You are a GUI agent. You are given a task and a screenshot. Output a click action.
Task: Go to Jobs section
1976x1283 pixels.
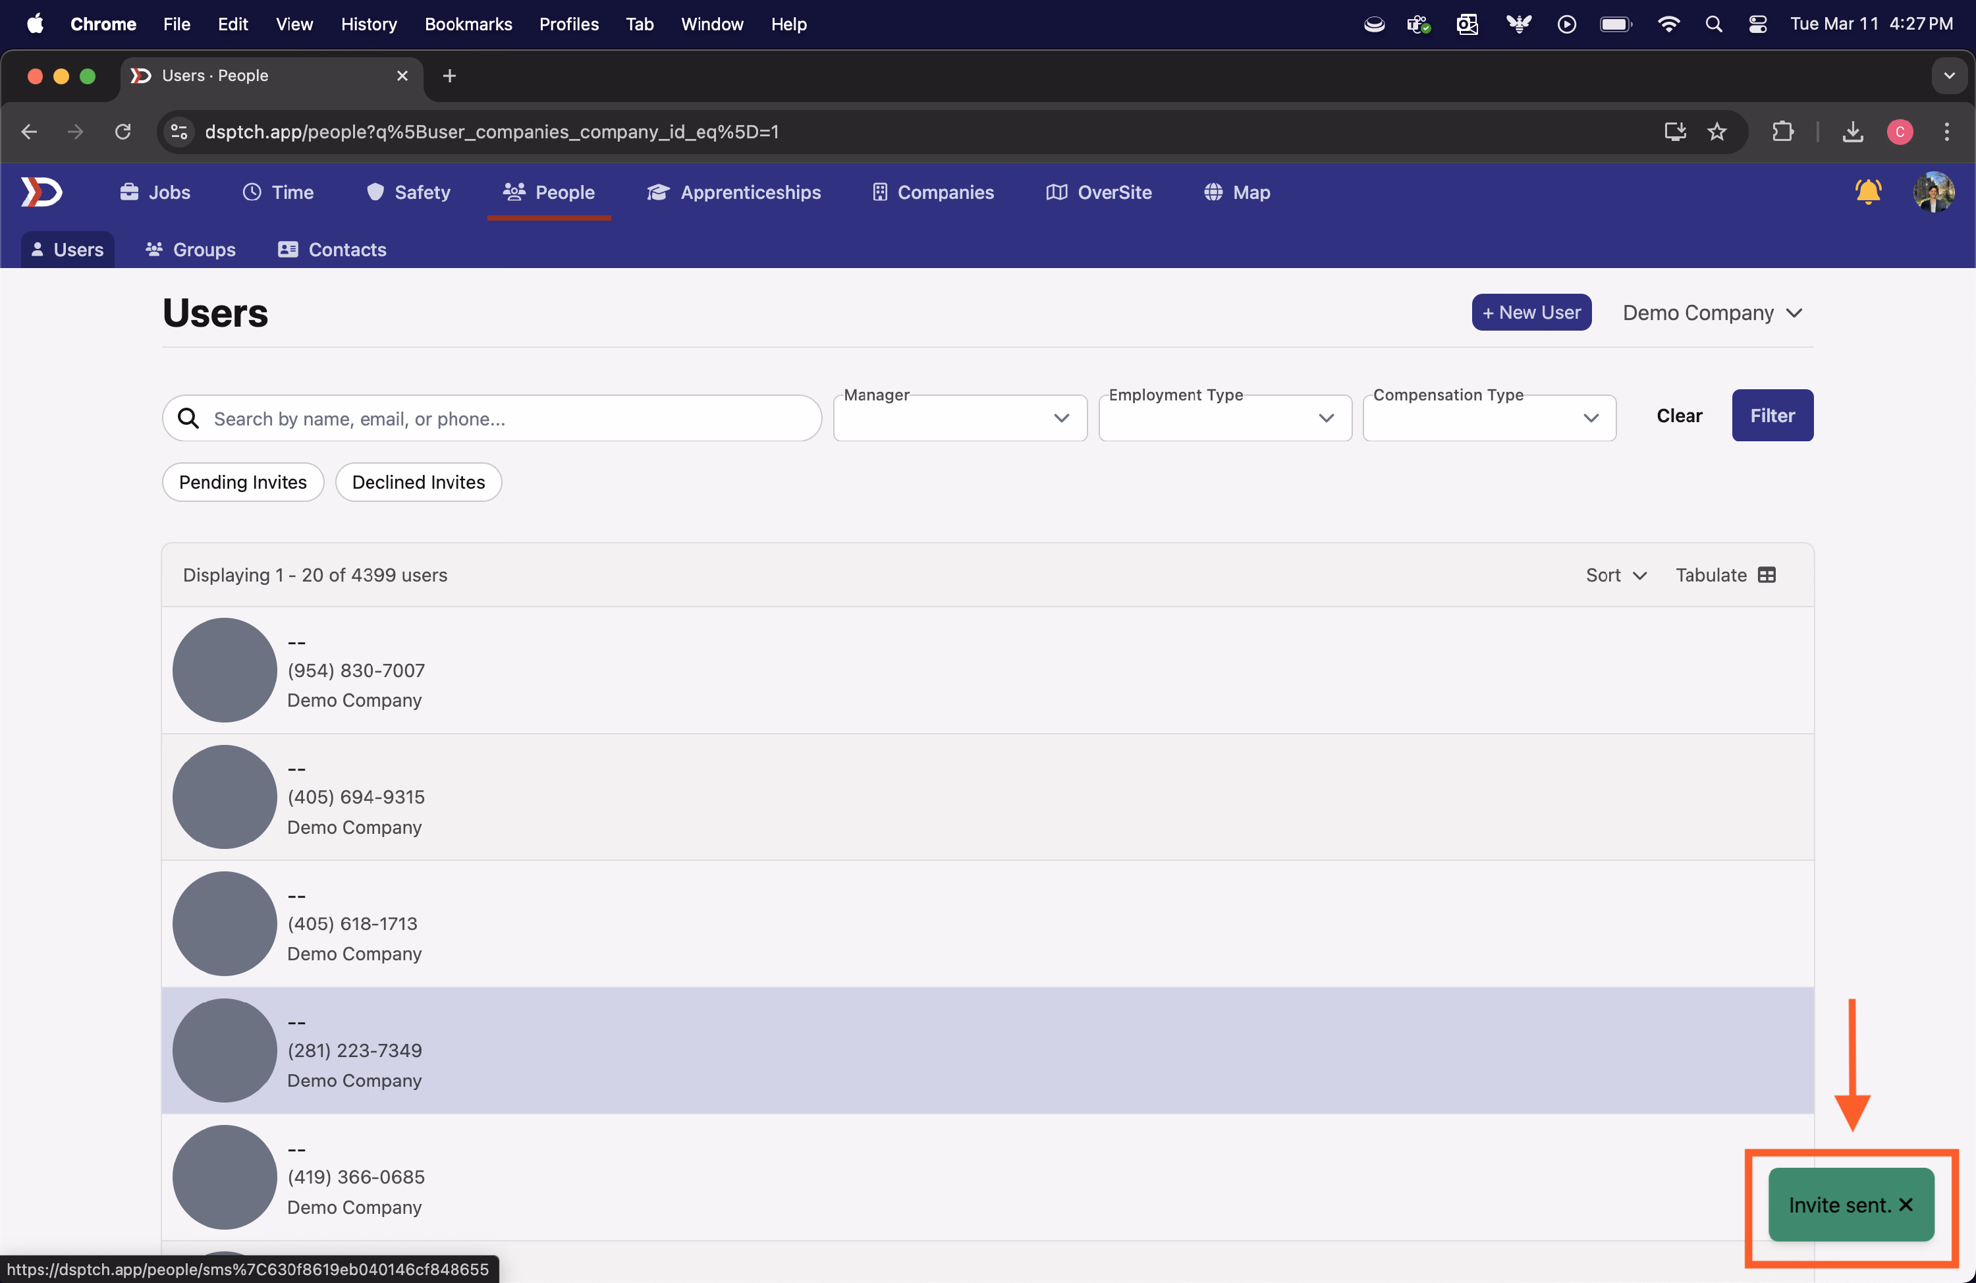coord(155,192)
